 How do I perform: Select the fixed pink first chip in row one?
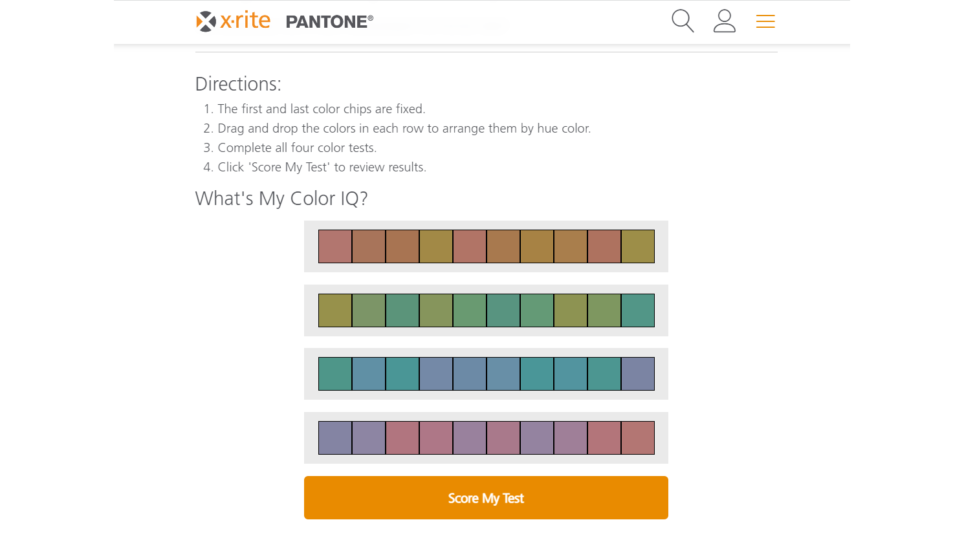tap(335, 246)
